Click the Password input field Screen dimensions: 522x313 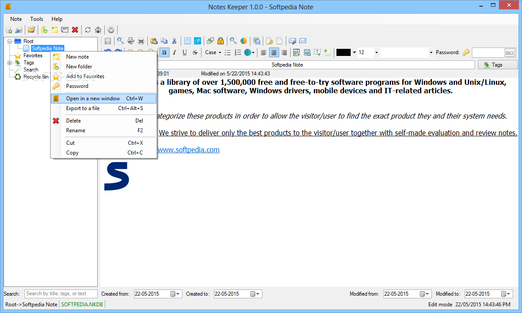(x=488, y=52)
